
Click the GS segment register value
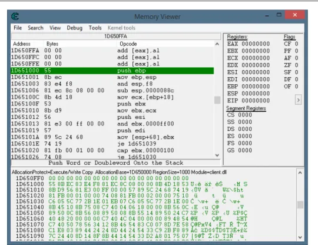[245, 150]
